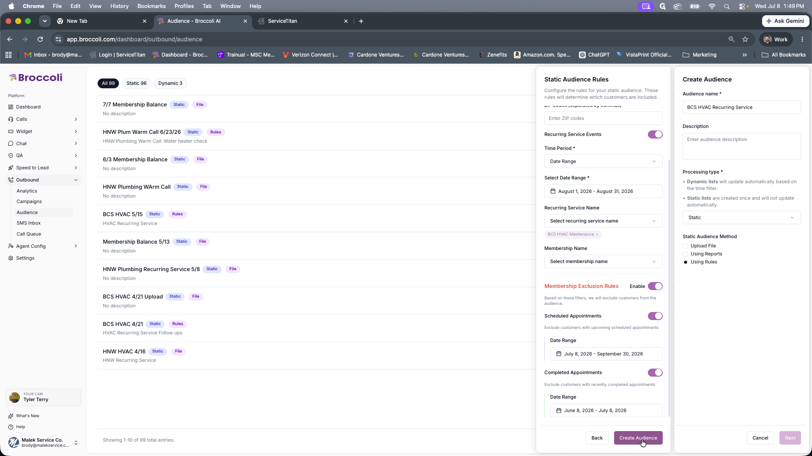Click the QA shield icon
The height and width of the screenshot is (456, 812).
[11, 155]
